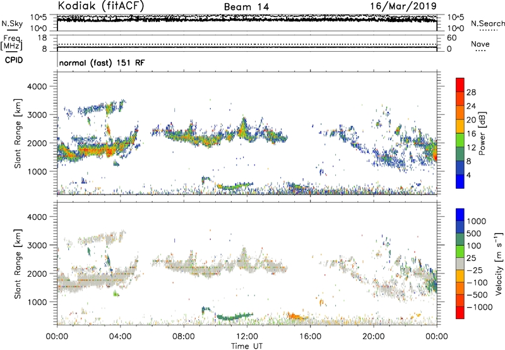Click the "Slant Range [km]" label of power panel
This screenshot has width=505, height=350.
(x=18, y=133)
